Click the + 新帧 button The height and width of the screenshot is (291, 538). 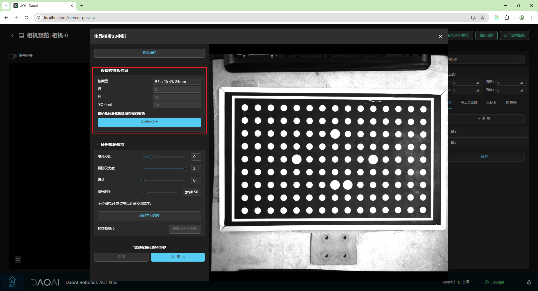coord(486,119)
